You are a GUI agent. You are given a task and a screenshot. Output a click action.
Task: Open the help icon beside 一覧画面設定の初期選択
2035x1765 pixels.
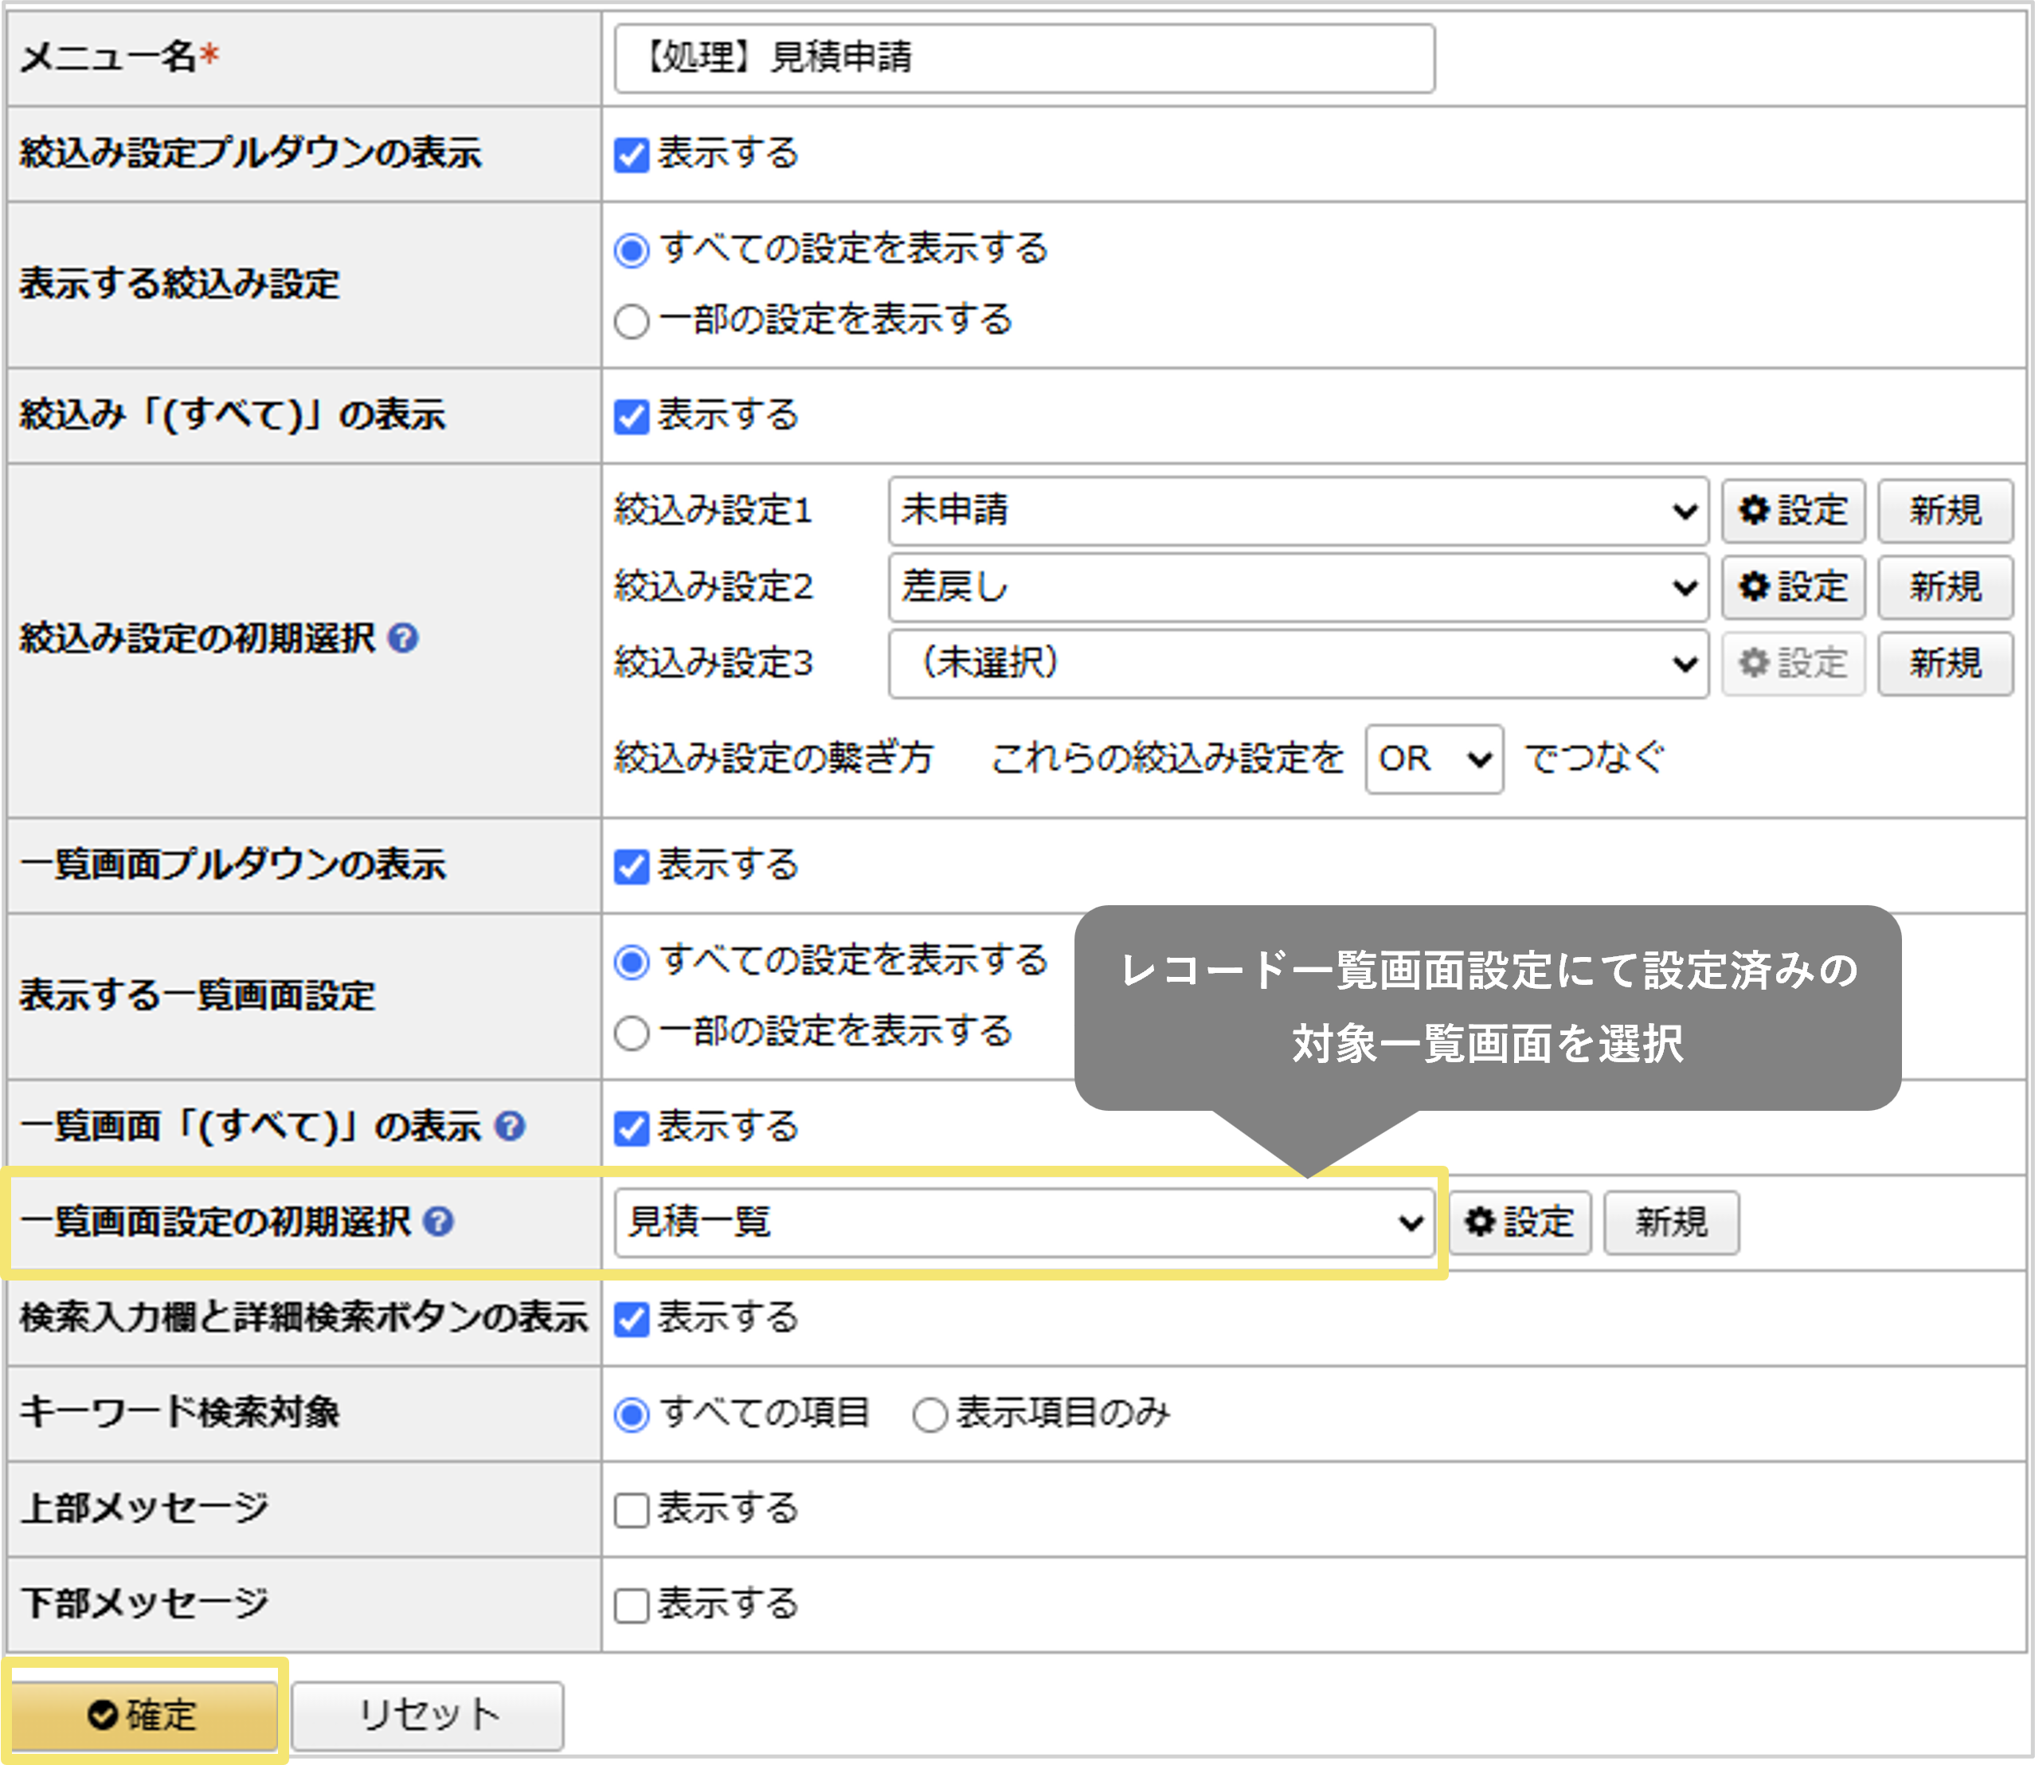(440, 1222)
